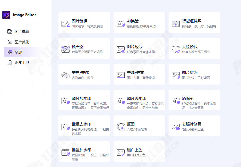The image size is (241, 167).
Task: Click the 批量去水印 AI icon
Action: point(66,127)
